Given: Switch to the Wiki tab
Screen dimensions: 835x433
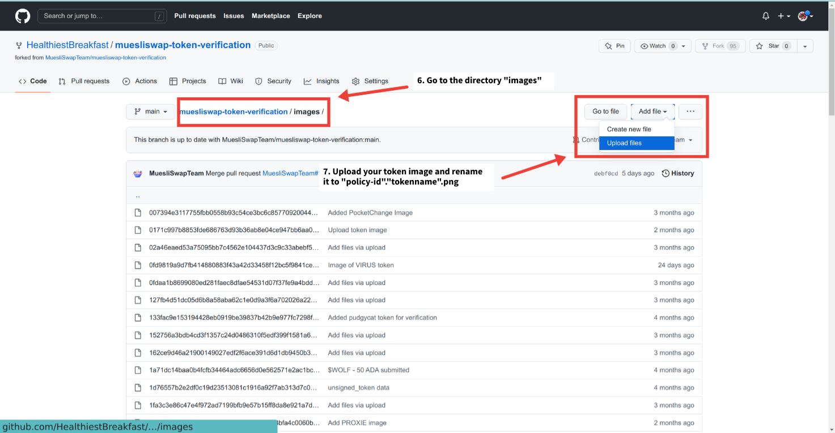Looking at the screenshot, I should 231,81.
